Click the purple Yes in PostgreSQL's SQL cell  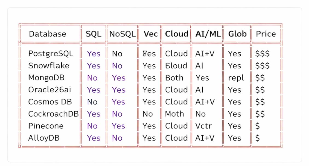pyautogui.click(x=94, y=54)
